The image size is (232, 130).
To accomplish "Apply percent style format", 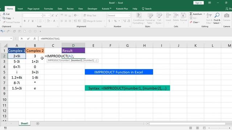I will (115, 21).
